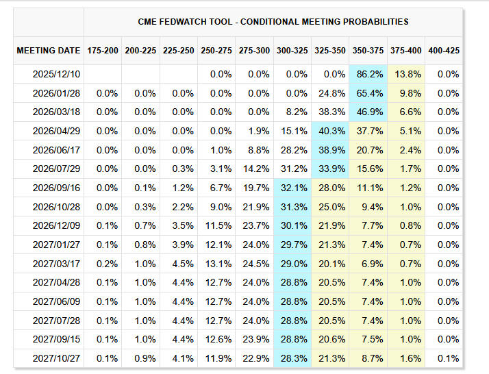Select the 2027/10/27 meeting date row label

56,358
